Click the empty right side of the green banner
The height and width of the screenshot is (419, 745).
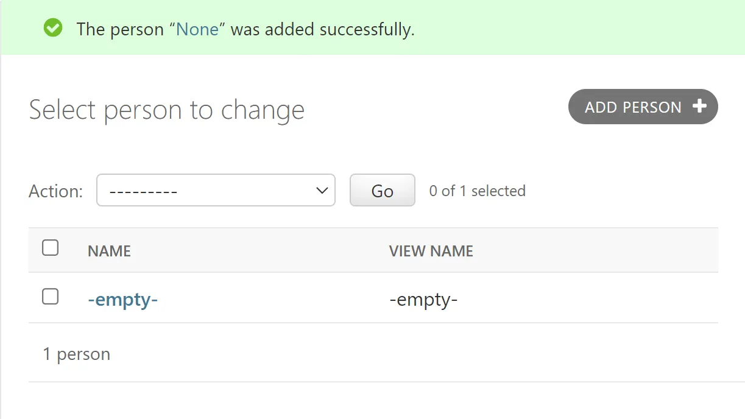pos(579,28)
